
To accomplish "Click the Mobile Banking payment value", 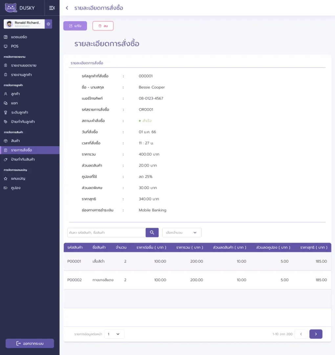I will [x=152, y=210].
